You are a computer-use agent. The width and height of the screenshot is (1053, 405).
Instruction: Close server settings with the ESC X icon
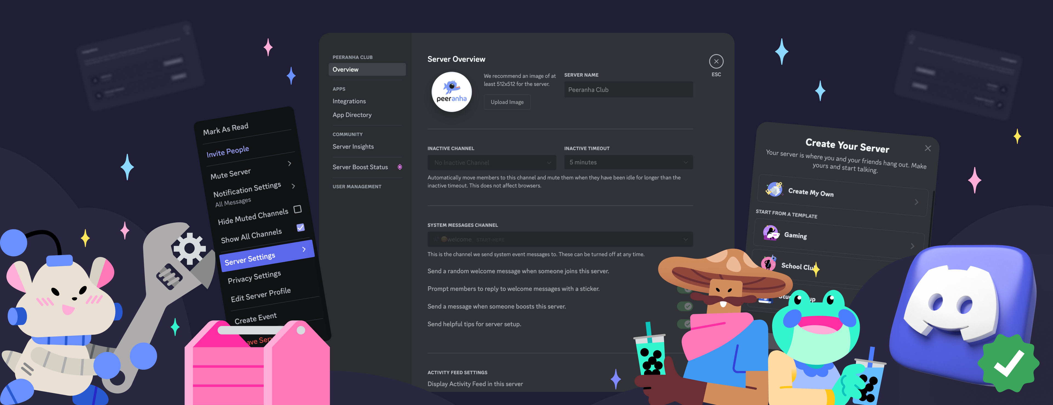[x=716, y=61]
